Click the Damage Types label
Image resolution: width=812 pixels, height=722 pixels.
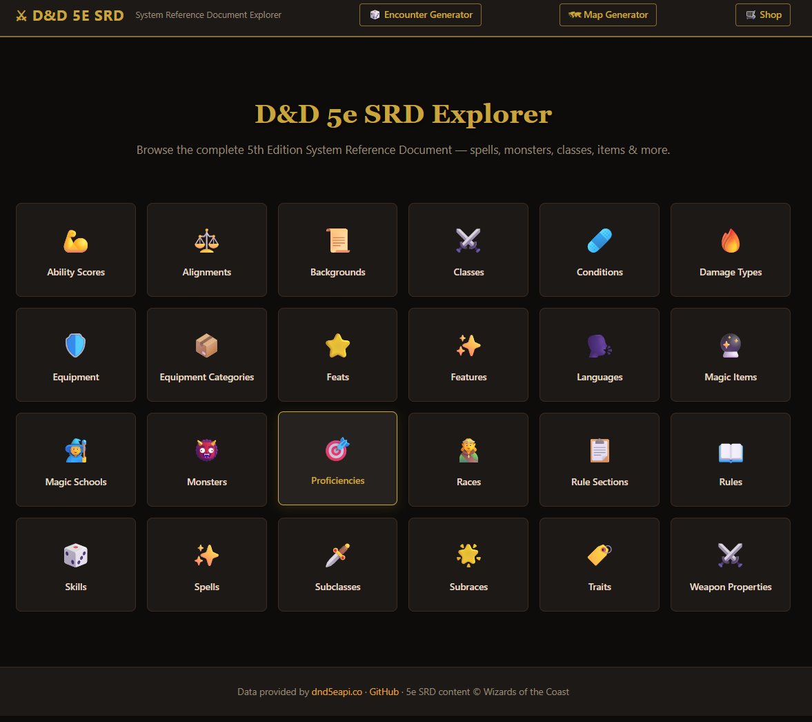click(730, 272)
